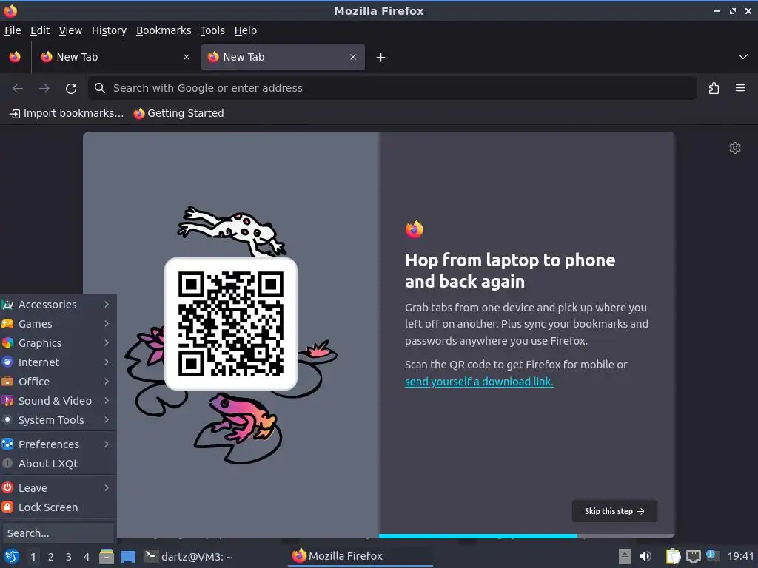This screenshot has height=568, width=758.
Task: Select the Mozilla Firefox taskbar entry
Action: 360,556
